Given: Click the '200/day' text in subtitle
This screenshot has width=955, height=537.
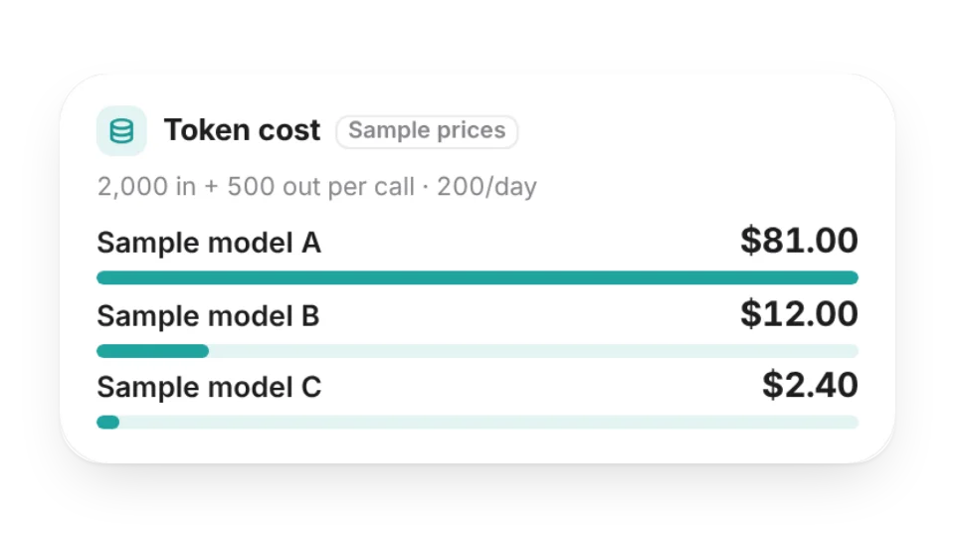Looking at the screenshot, I should tap(486, 186).
